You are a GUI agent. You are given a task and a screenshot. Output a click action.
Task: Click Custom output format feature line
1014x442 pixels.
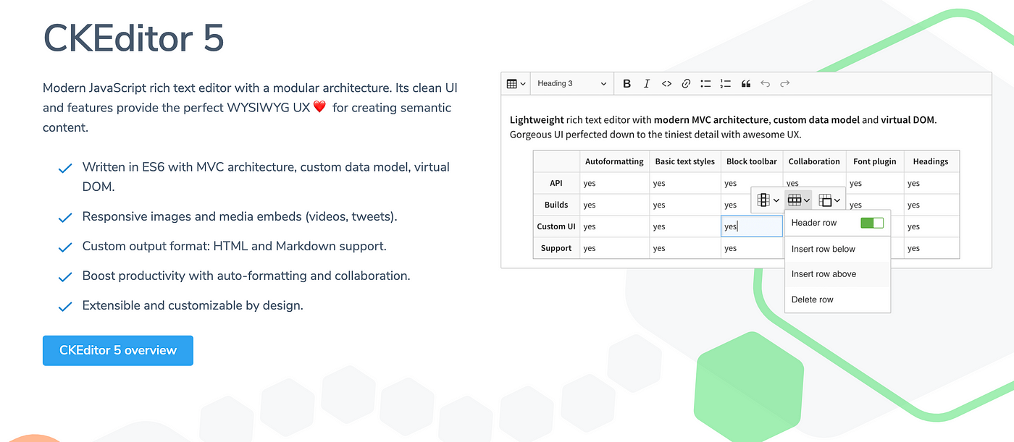pyautogui.click(x=235, y=246)
